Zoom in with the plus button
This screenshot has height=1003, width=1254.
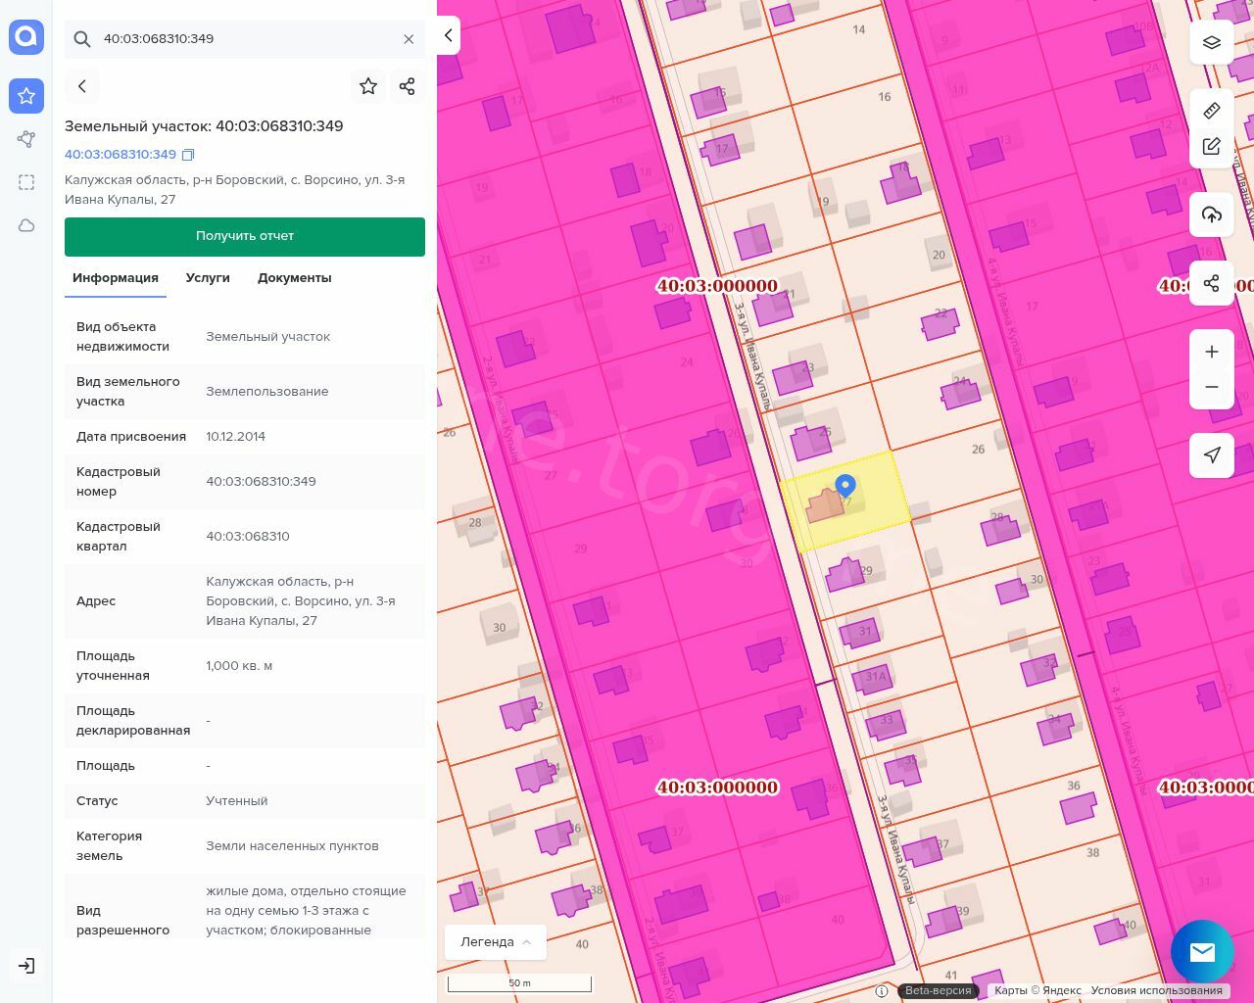pyautogui.click(x=1212, y=352)
